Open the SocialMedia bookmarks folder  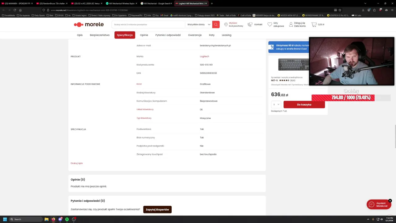(8, 15)
